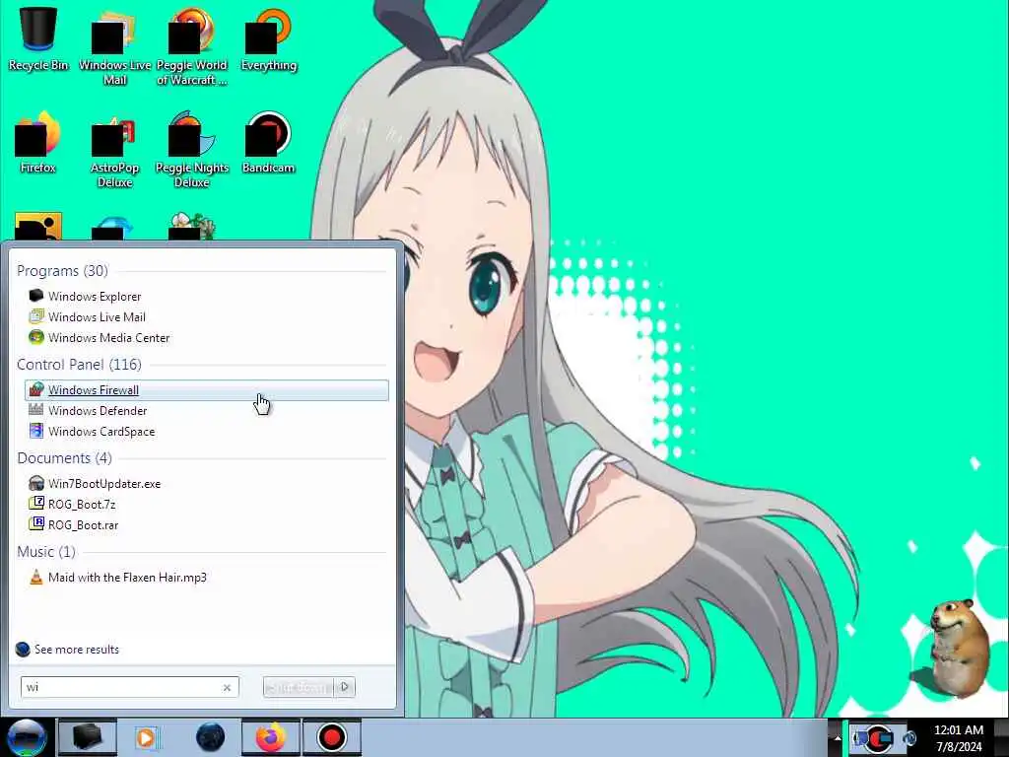Click the Windows Explorer program icon in results
The image size is (1009, 757).
coord(36,296)
